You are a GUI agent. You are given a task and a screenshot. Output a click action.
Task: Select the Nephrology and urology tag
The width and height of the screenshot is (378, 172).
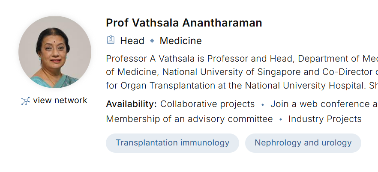303,143
